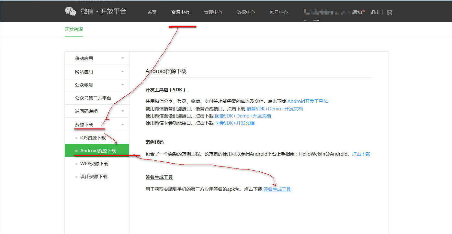Viewport: 452px width, 234px height.
Task: Expand the 公众帐号 sidebar section
Action: 97,85
